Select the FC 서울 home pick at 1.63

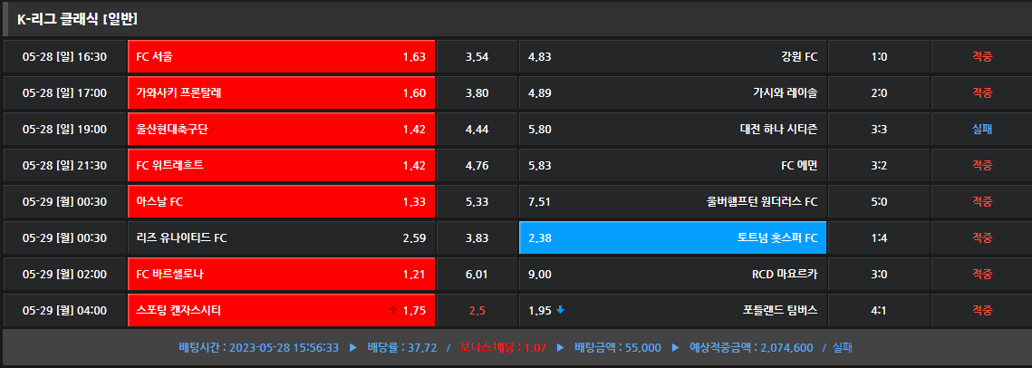(x=281, y=56)
